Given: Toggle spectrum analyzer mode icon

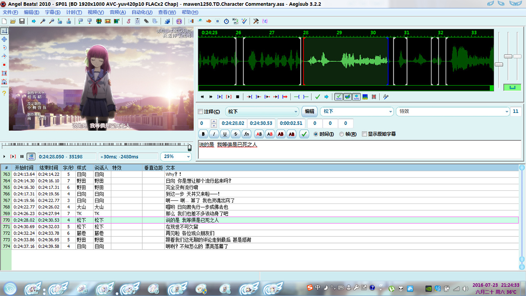Looking at the screenshot, I should (x=365, y=97).
